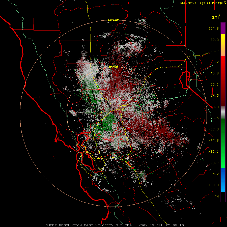Click the TH threshold label

point(217,196)
